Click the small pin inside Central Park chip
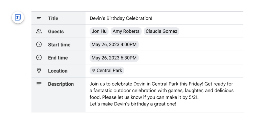This screenshot has height=128, width=262. coord(94,71)
